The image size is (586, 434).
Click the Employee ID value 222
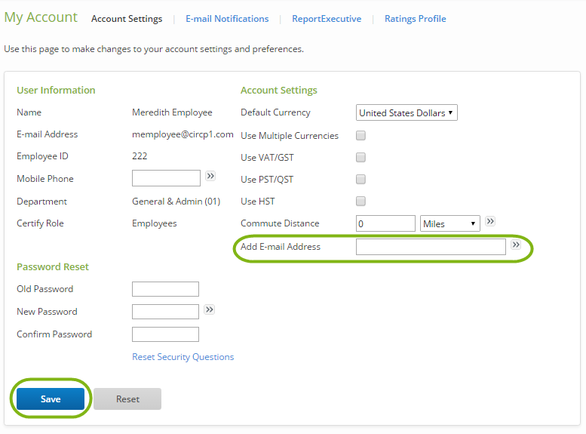click(140, 156)
